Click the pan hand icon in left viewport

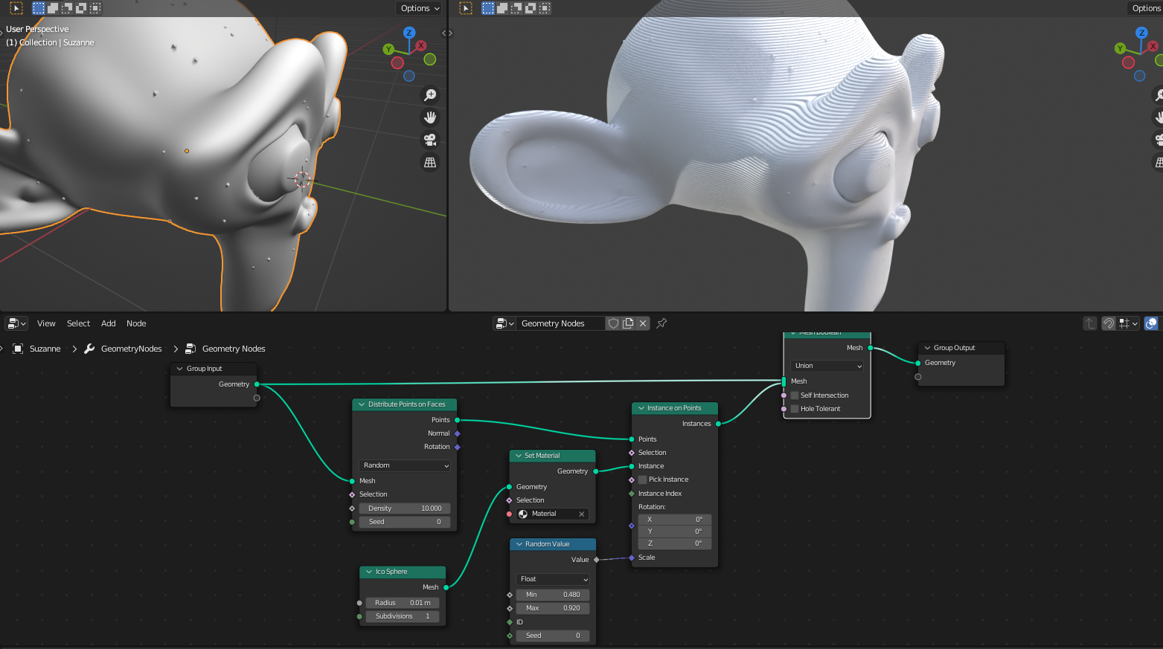430,117
